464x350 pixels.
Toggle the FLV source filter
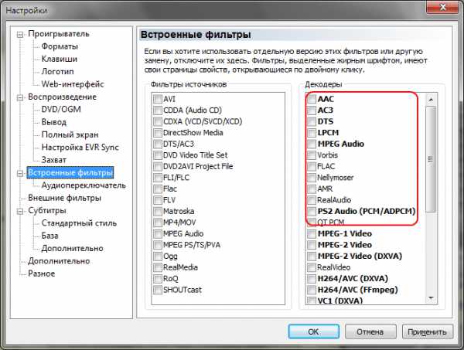158,200
